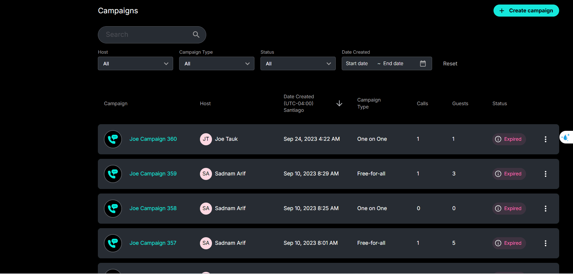Click the phone icon of Joe Campaign 359
The image size is (573, 274).
point(113,174)
